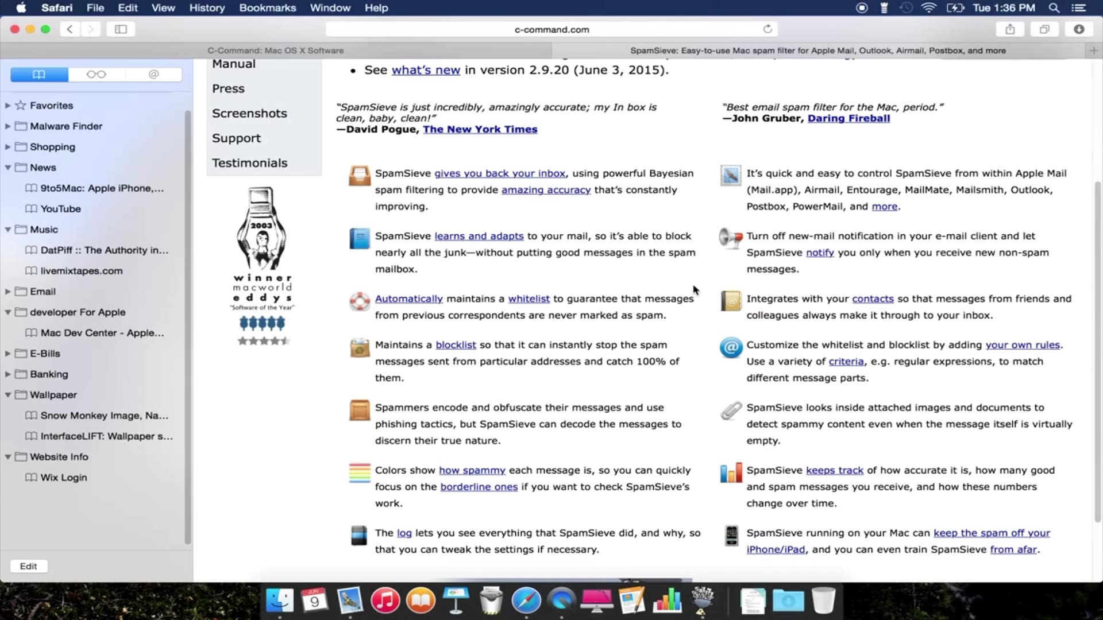The image size is (1103, 620).
Task: Collapse the Website Info folder
Action: coord(7,457)
